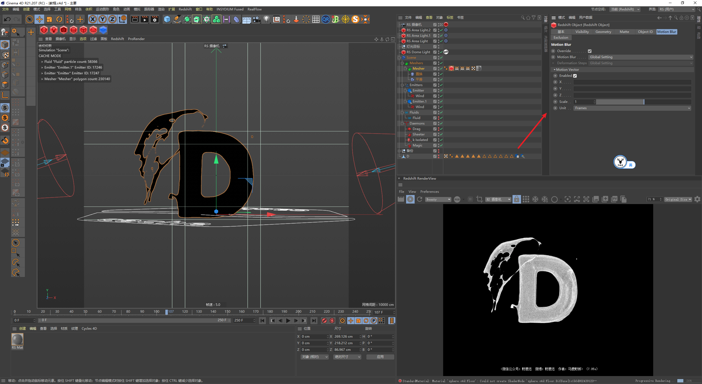Click the RenderView refresh icon
This screenshot has width=702, height=384.
tap(420, 199)
